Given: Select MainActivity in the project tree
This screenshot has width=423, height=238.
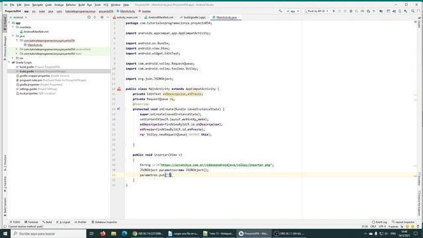Looking at the screenshot, I should point(35,45).
